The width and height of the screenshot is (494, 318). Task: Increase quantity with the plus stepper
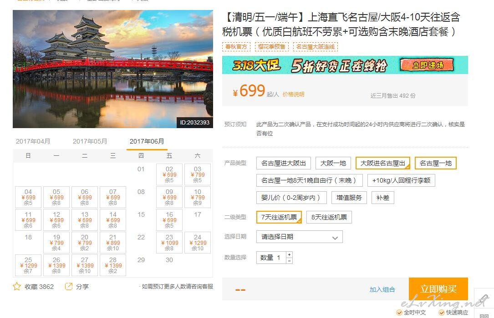tap(289, 254)
